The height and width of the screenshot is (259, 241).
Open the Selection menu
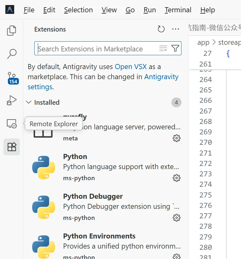point(78,10)
